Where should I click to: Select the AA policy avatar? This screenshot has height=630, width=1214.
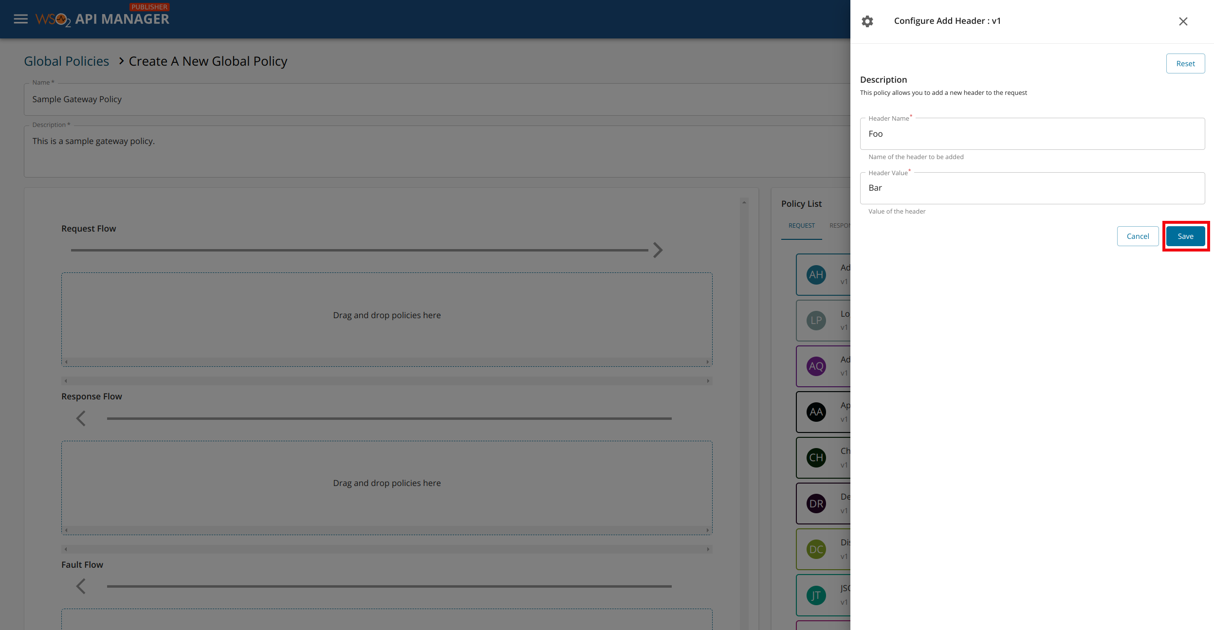pos(816,412)
